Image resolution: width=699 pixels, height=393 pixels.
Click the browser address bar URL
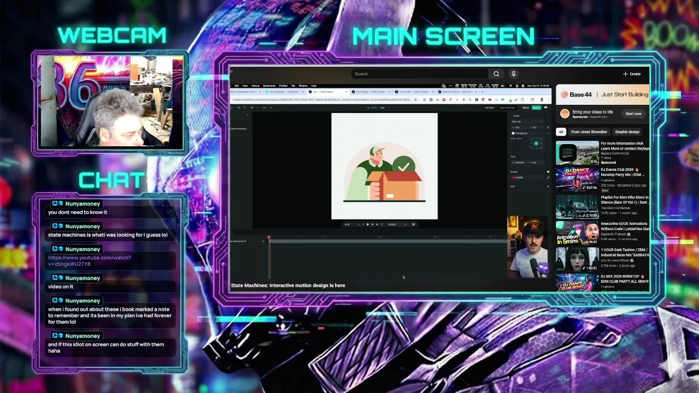[322, 100]
